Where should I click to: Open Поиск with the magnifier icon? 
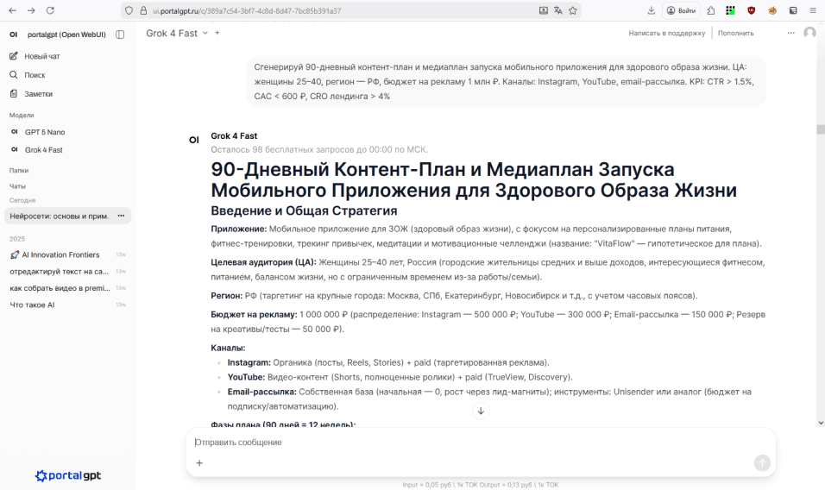[x=14, y=75]
